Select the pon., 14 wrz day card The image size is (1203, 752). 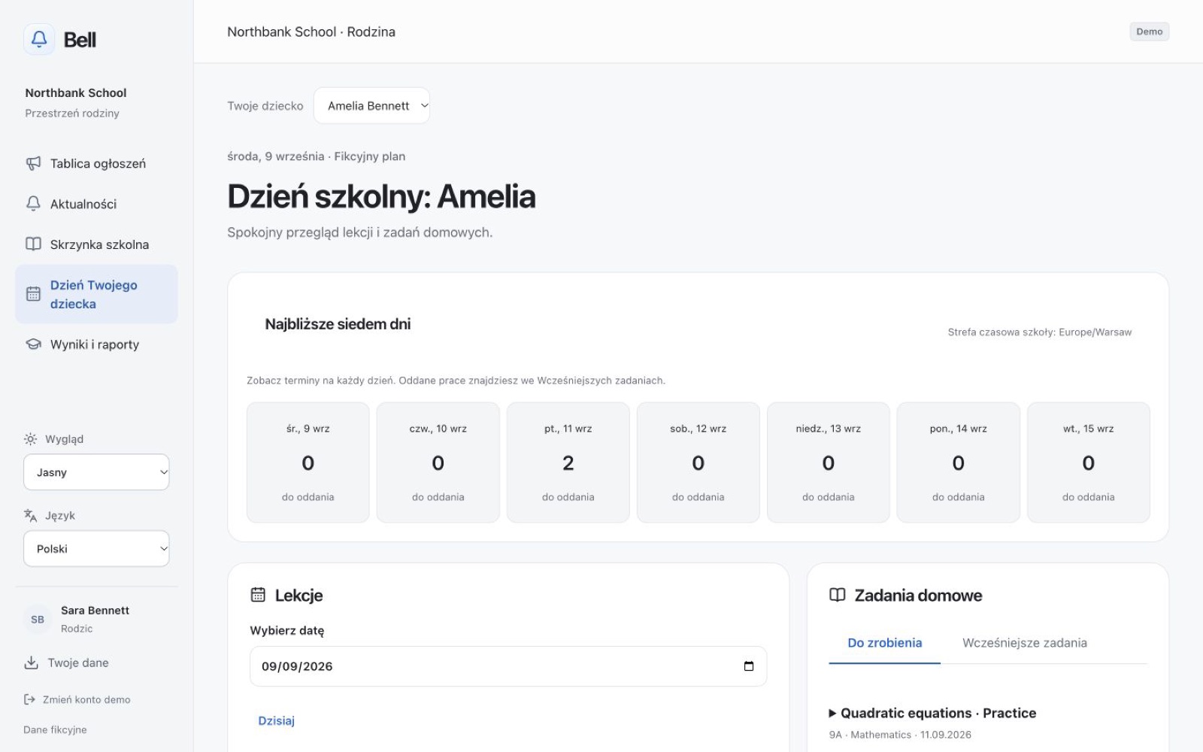[959, 462]
